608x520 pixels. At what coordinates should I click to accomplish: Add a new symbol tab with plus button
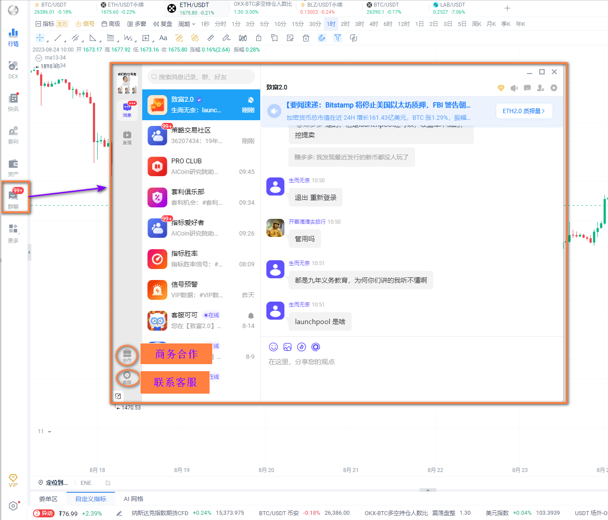pos(507,8)
